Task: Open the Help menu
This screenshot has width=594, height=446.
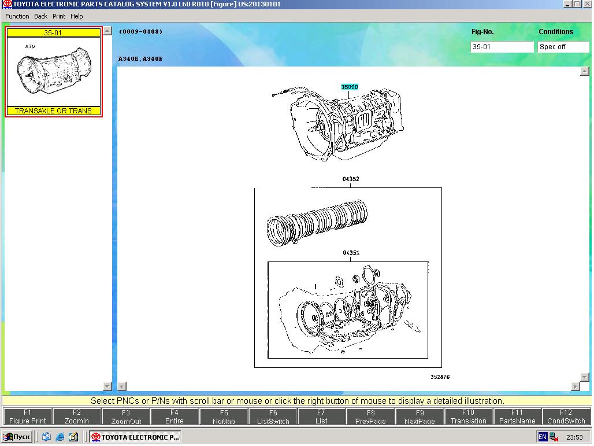Action: (77, 16)
